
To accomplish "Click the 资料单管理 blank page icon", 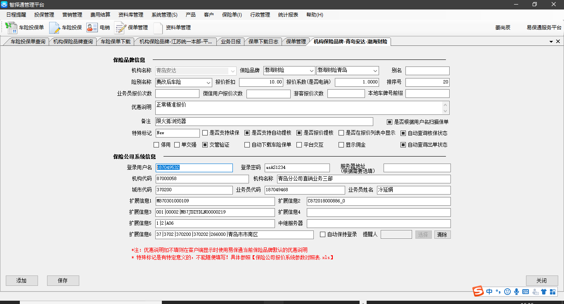I will 158,28.
